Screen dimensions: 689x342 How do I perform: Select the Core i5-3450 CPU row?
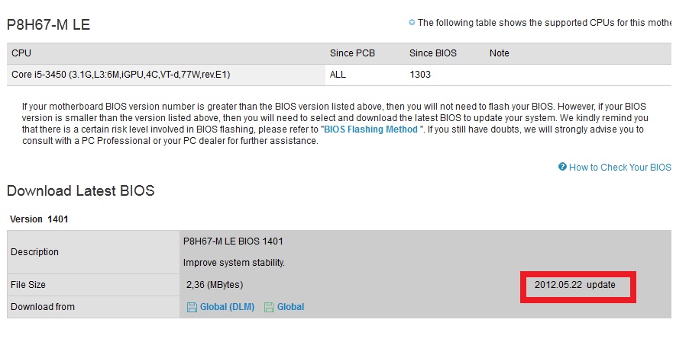click(339, 75)
